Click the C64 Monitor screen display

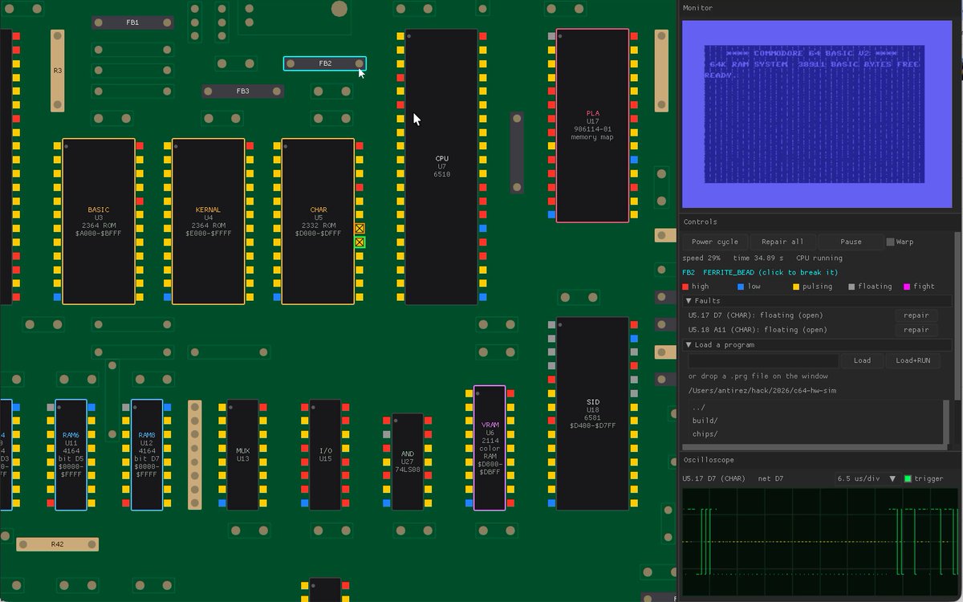click(x=815, y=114)
